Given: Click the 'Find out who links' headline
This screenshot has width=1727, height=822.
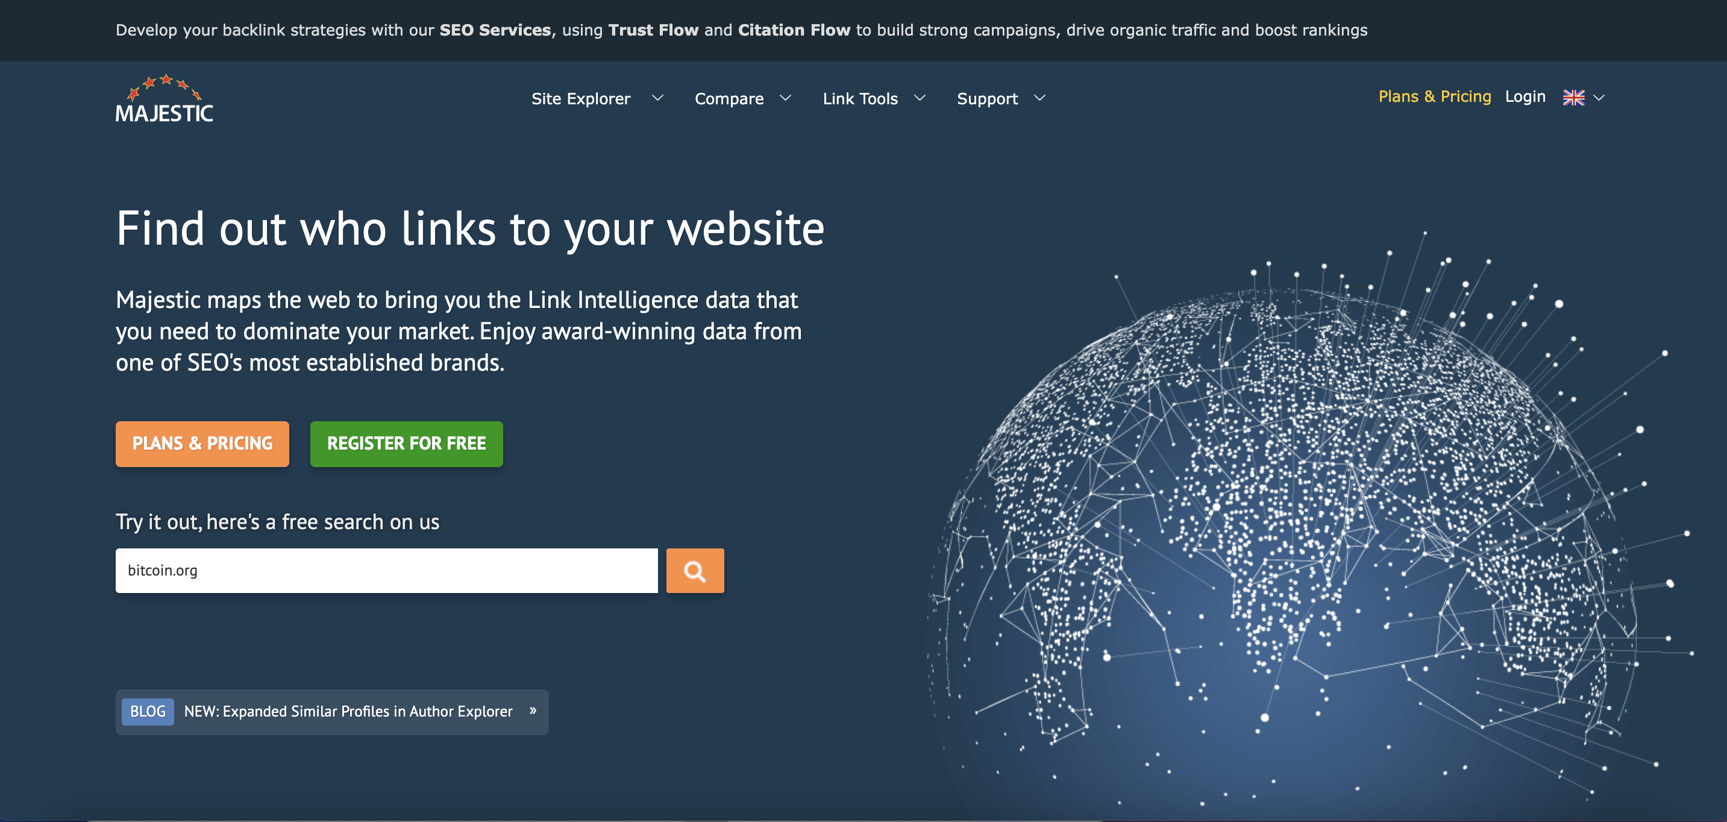Looking at the screenshot, I should 470,229.
